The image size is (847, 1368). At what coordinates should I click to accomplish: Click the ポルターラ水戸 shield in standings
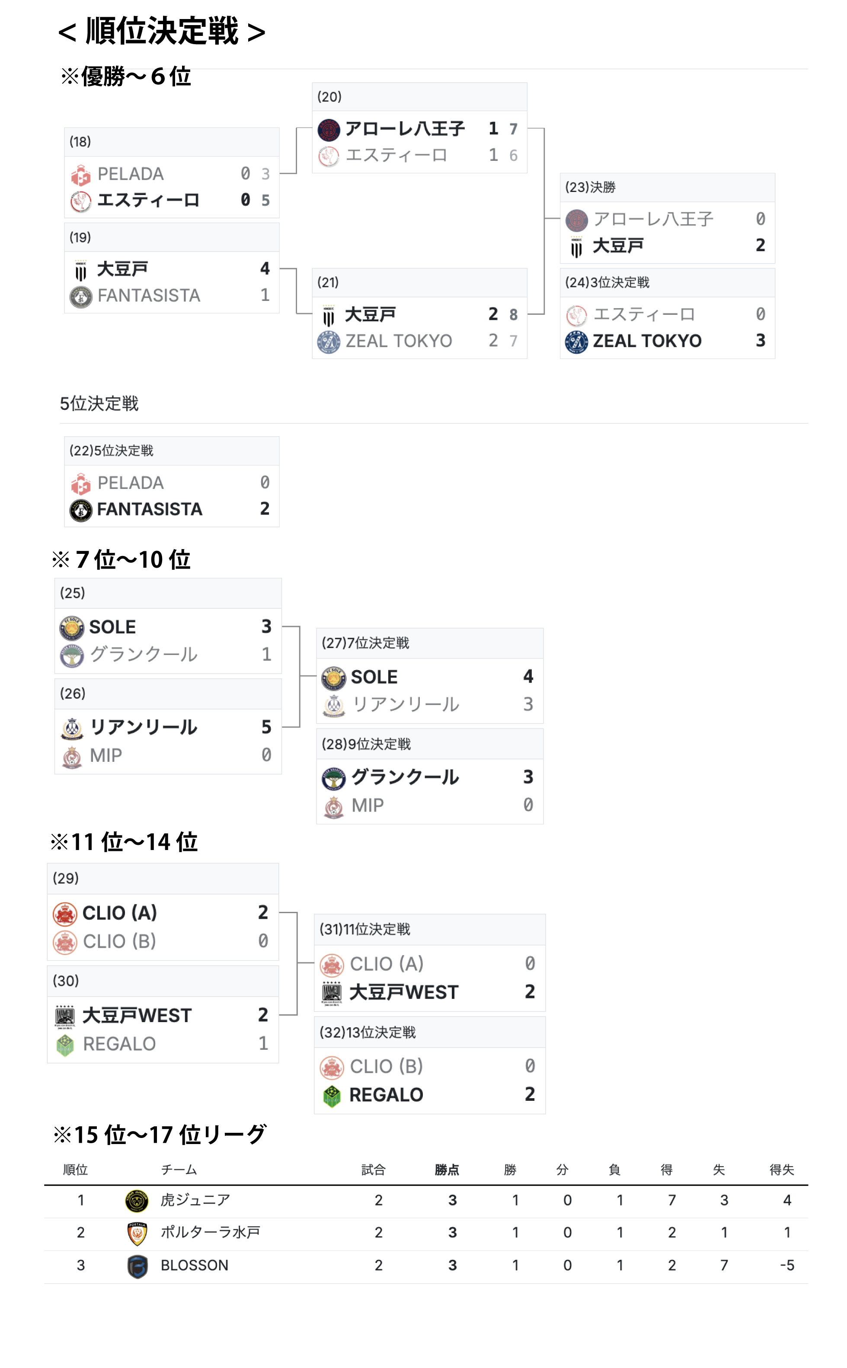pyautogui.click(x=137, y=1233)
